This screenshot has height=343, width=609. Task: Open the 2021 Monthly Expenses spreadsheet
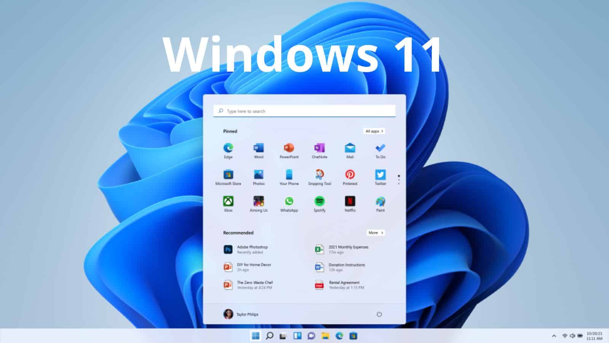(x=341, y=250)
